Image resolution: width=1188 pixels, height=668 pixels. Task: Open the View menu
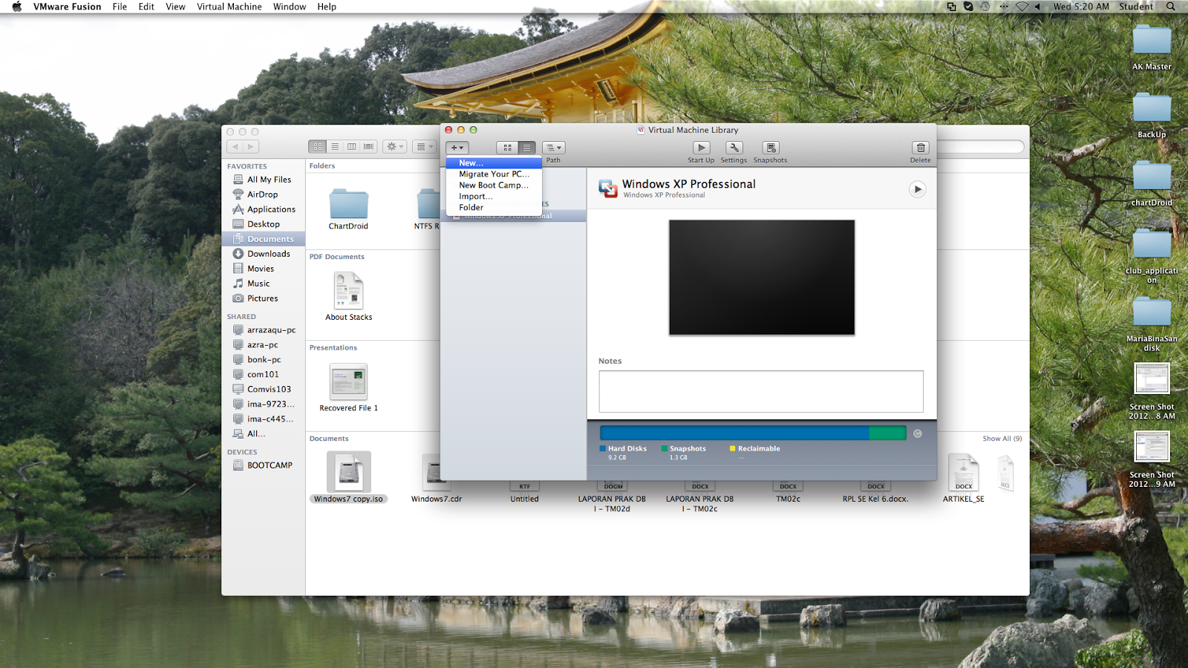tap(175, 7)
